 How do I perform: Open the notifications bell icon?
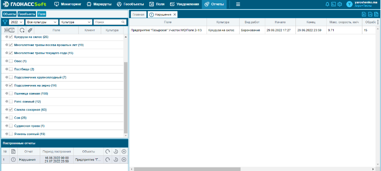pyautogui.click(x=327, y=4)
